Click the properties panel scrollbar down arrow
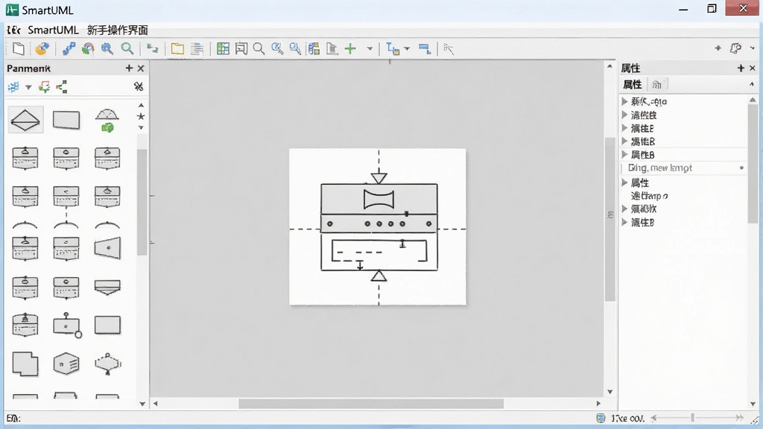 point(753,404)
